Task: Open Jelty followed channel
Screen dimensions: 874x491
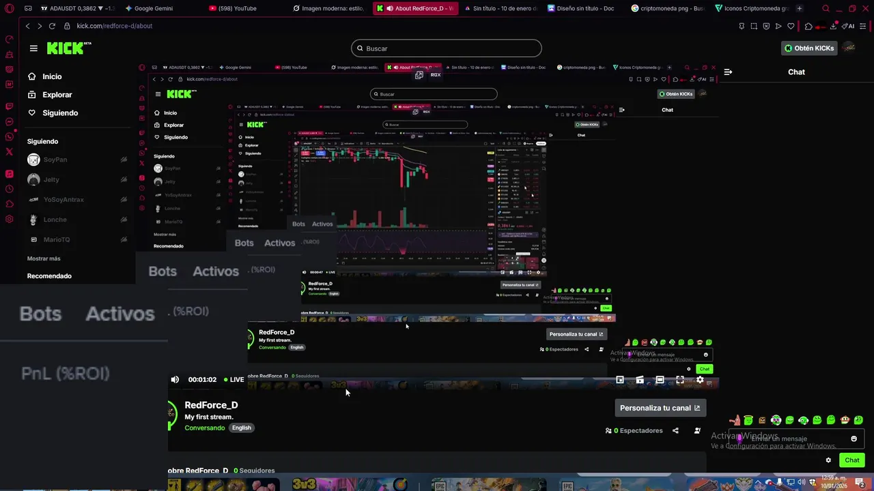Action: [x=77, y=179]
